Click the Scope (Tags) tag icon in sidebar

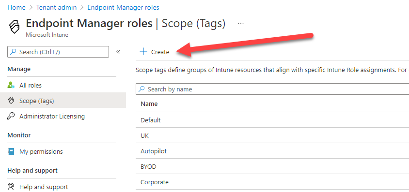pyautogui.click(x=11, y=101)
